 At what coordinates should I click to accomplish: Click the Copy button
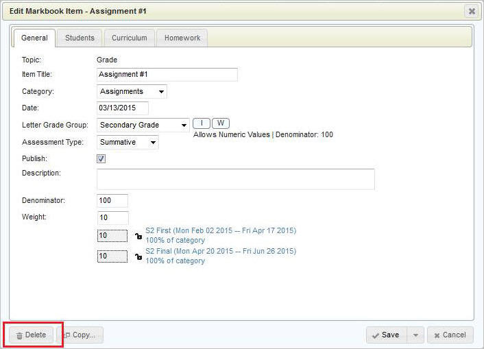click(80, 335)
